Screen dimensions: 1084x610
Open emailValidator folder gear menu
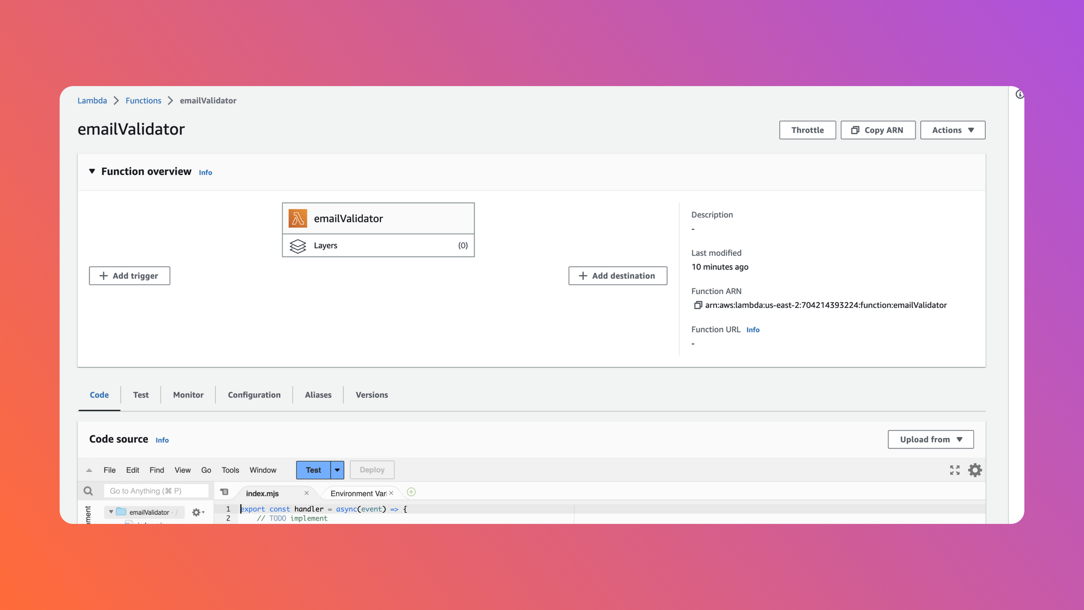(x=198, y=512)
